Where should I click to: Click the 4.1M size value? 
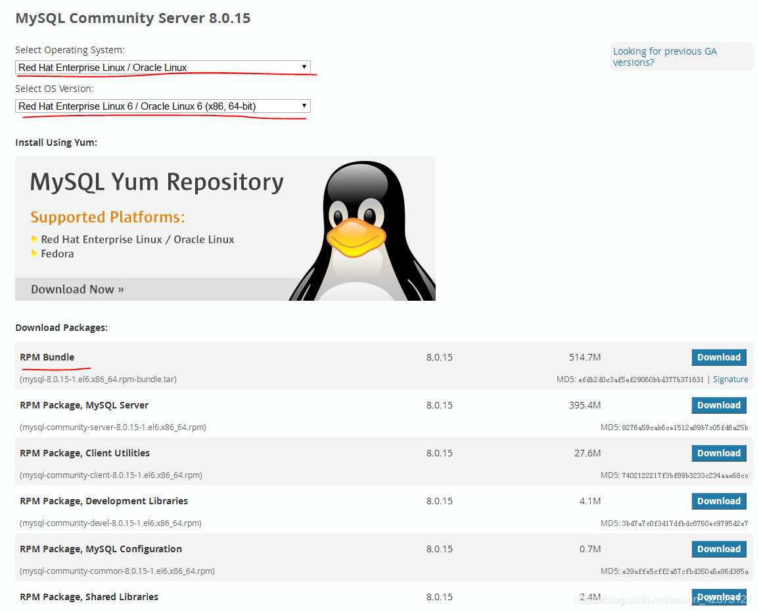pos(590,501)
